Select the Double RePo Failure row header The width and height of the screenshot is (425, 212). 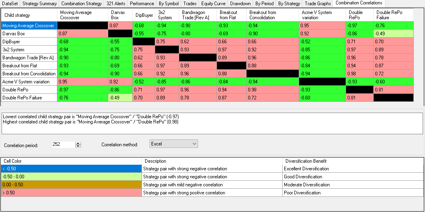coord(28,97)
